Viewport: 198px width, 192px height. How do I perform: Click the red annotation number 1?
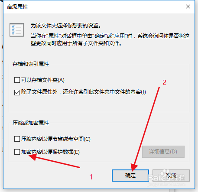(91, 177)
